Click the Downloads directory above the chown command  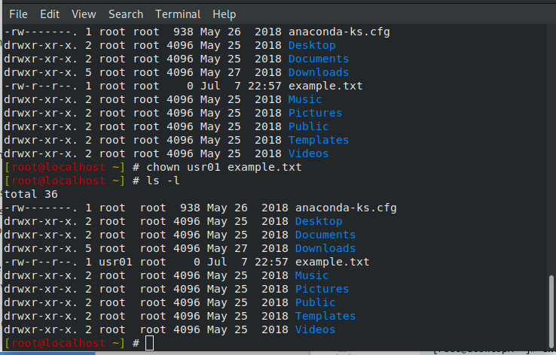tap(318, 72)
